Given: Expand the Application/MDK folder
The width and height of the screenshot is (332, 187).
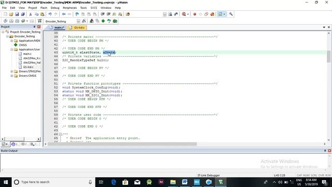Looking at the screenshot, I should pos(11,41).
